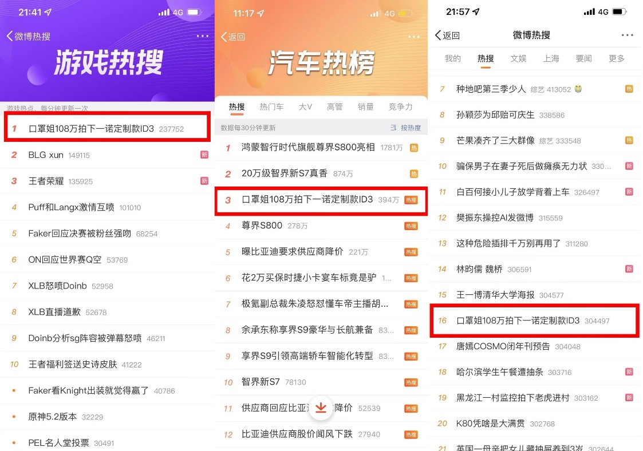
Task: Tap the red download arrow floating button
Action: [321, 408]
